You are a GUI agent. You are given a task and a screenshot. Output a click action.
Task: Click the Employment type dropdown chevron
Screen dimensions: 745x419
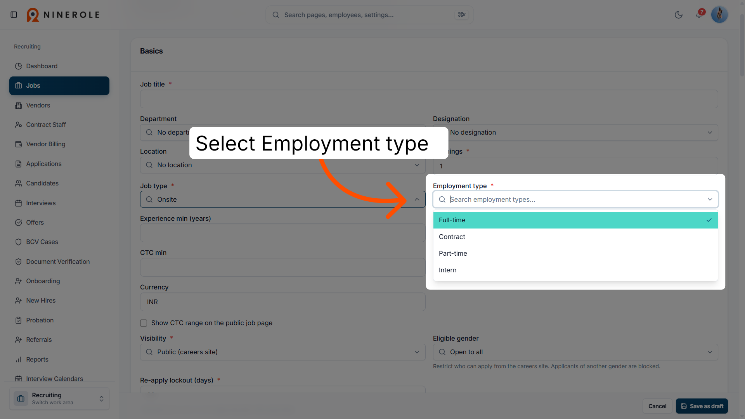(x=710, y=199)
